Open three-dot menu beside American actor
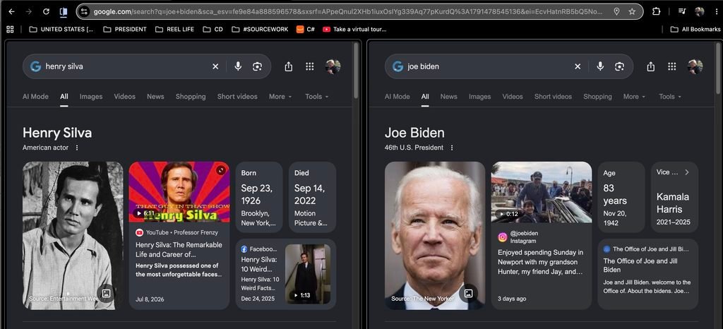Viewport: 723px width, 329px height. point(77,148)
